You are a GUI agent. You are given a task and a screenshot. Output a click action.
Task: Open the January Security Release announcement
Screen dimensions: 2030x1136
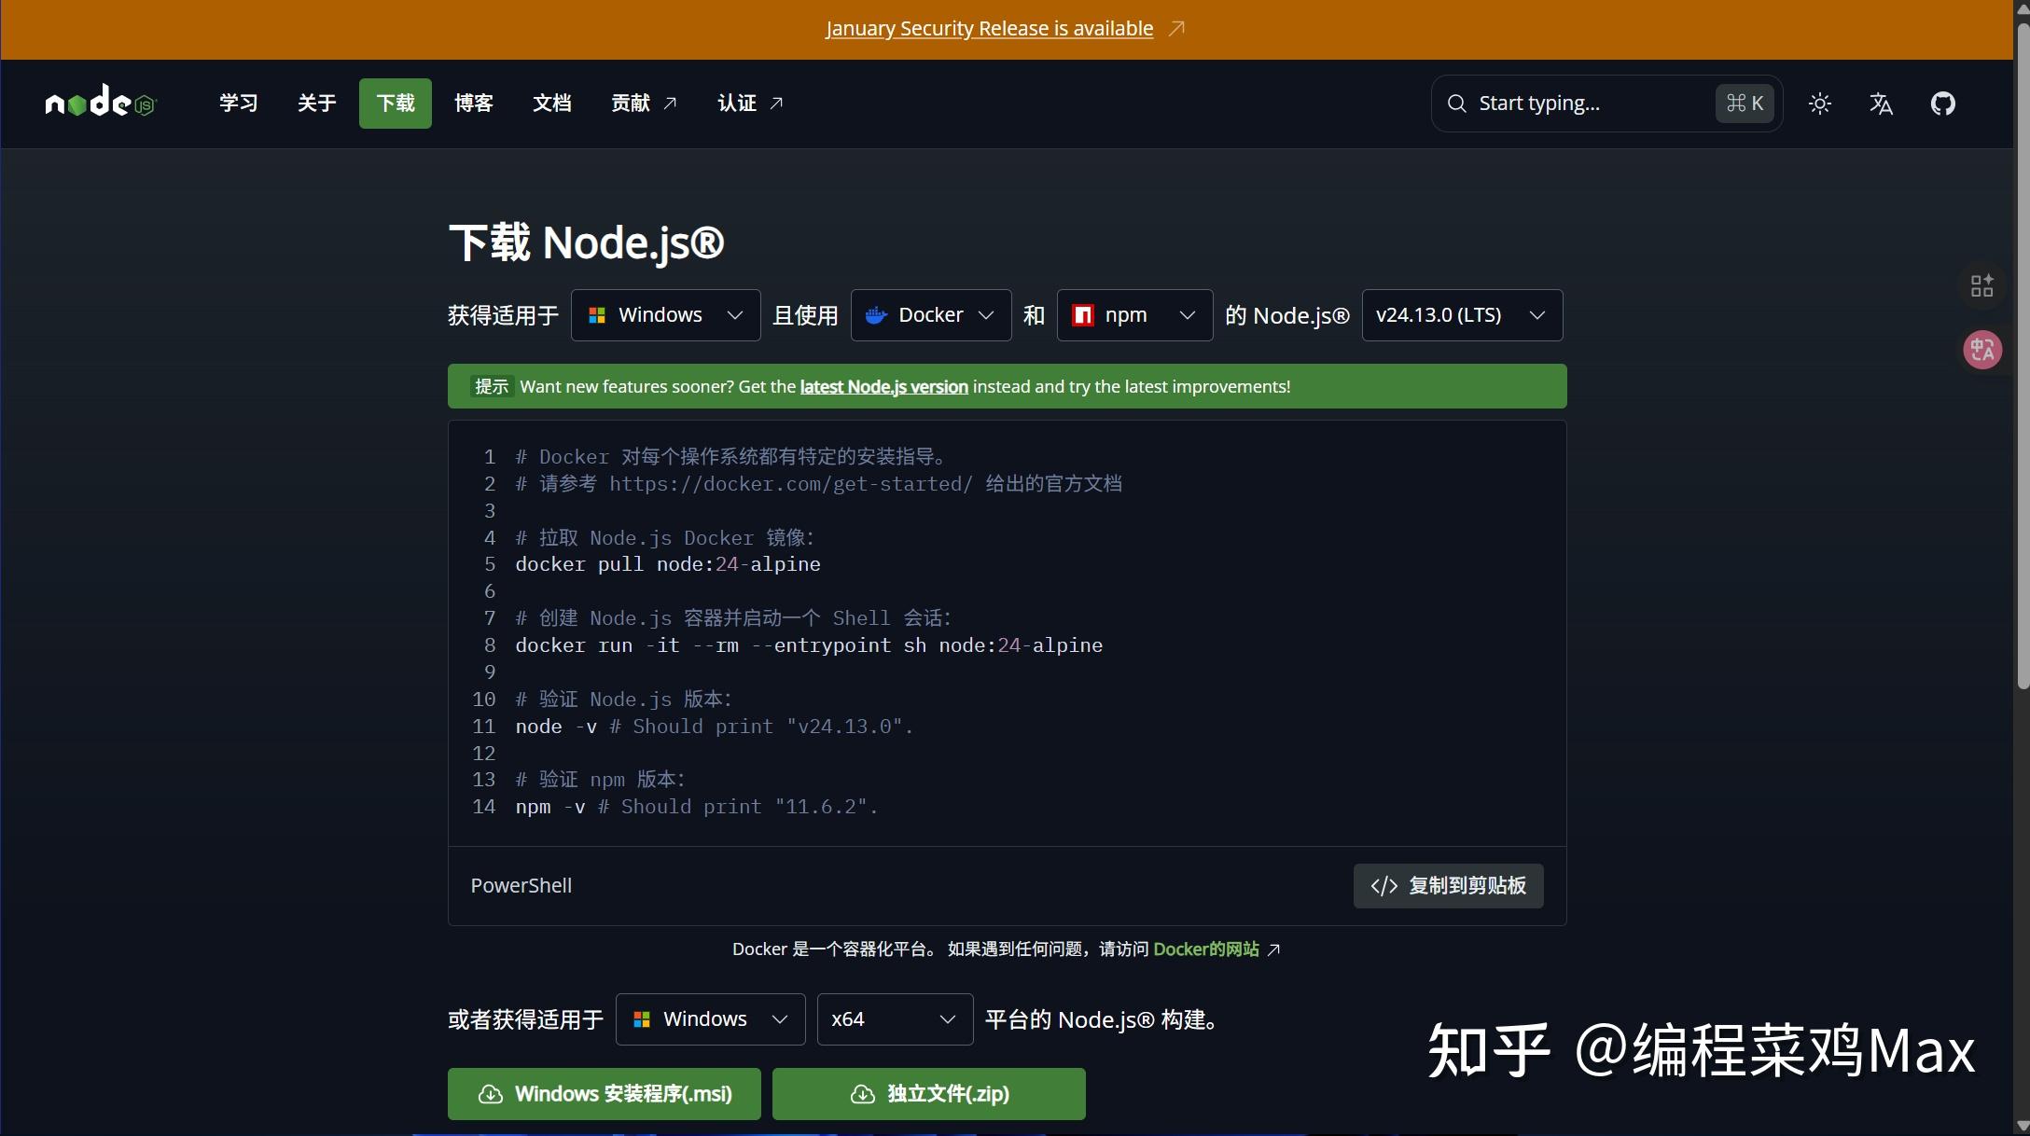coord(988,28)
